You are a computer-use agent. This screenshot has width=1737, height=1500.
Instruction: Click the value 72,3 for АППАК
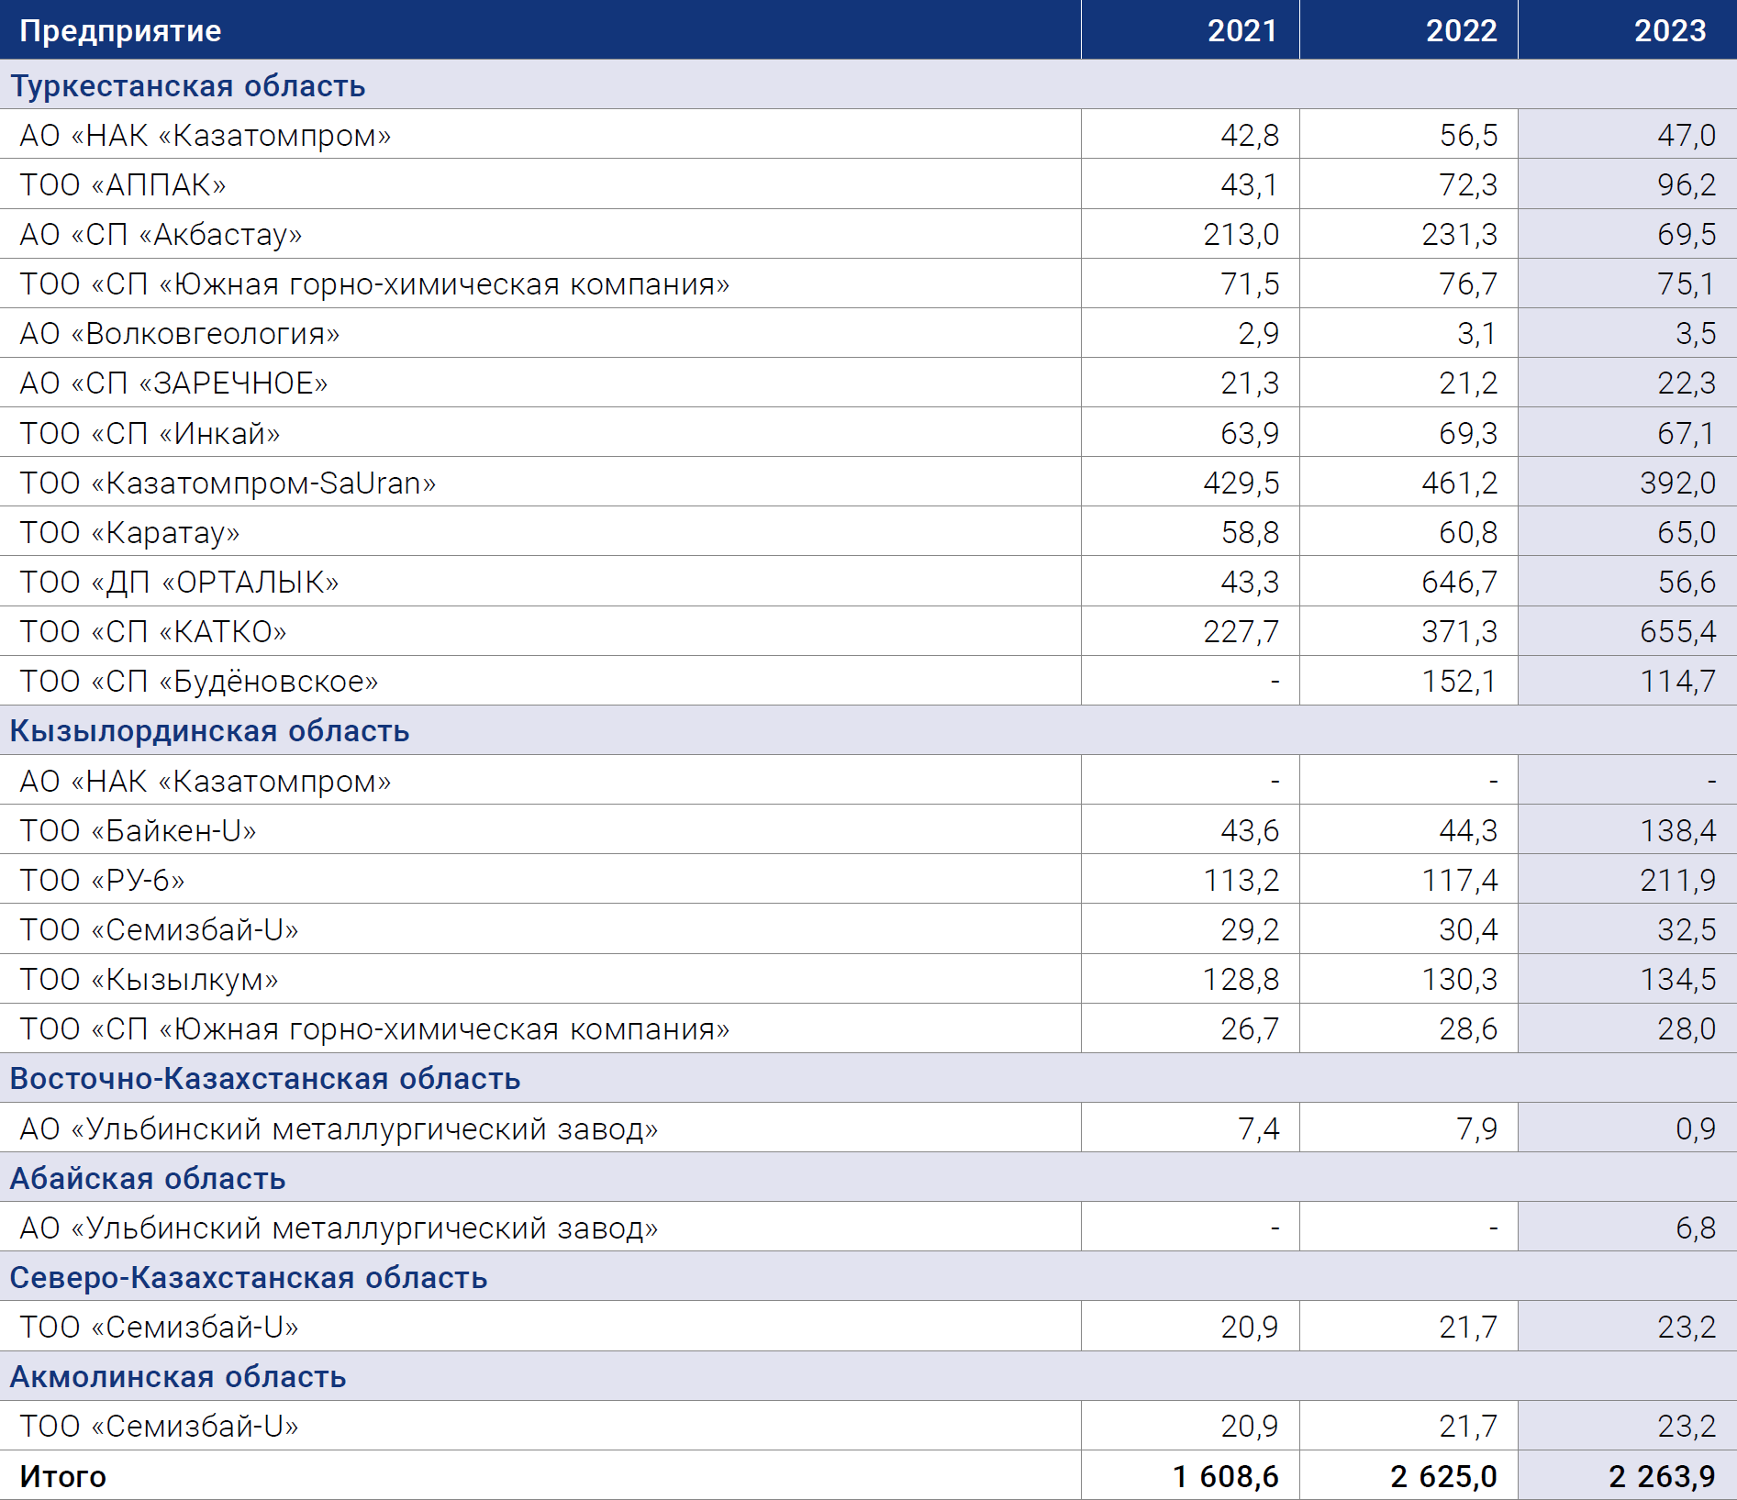tap(1468, 184)
